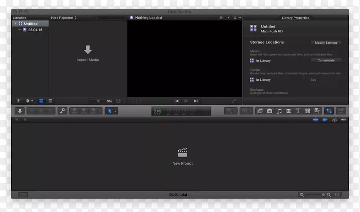Screen dimensions: 360x212
Task: Click the Macintosh HD library location
Action: click(272, 31)
